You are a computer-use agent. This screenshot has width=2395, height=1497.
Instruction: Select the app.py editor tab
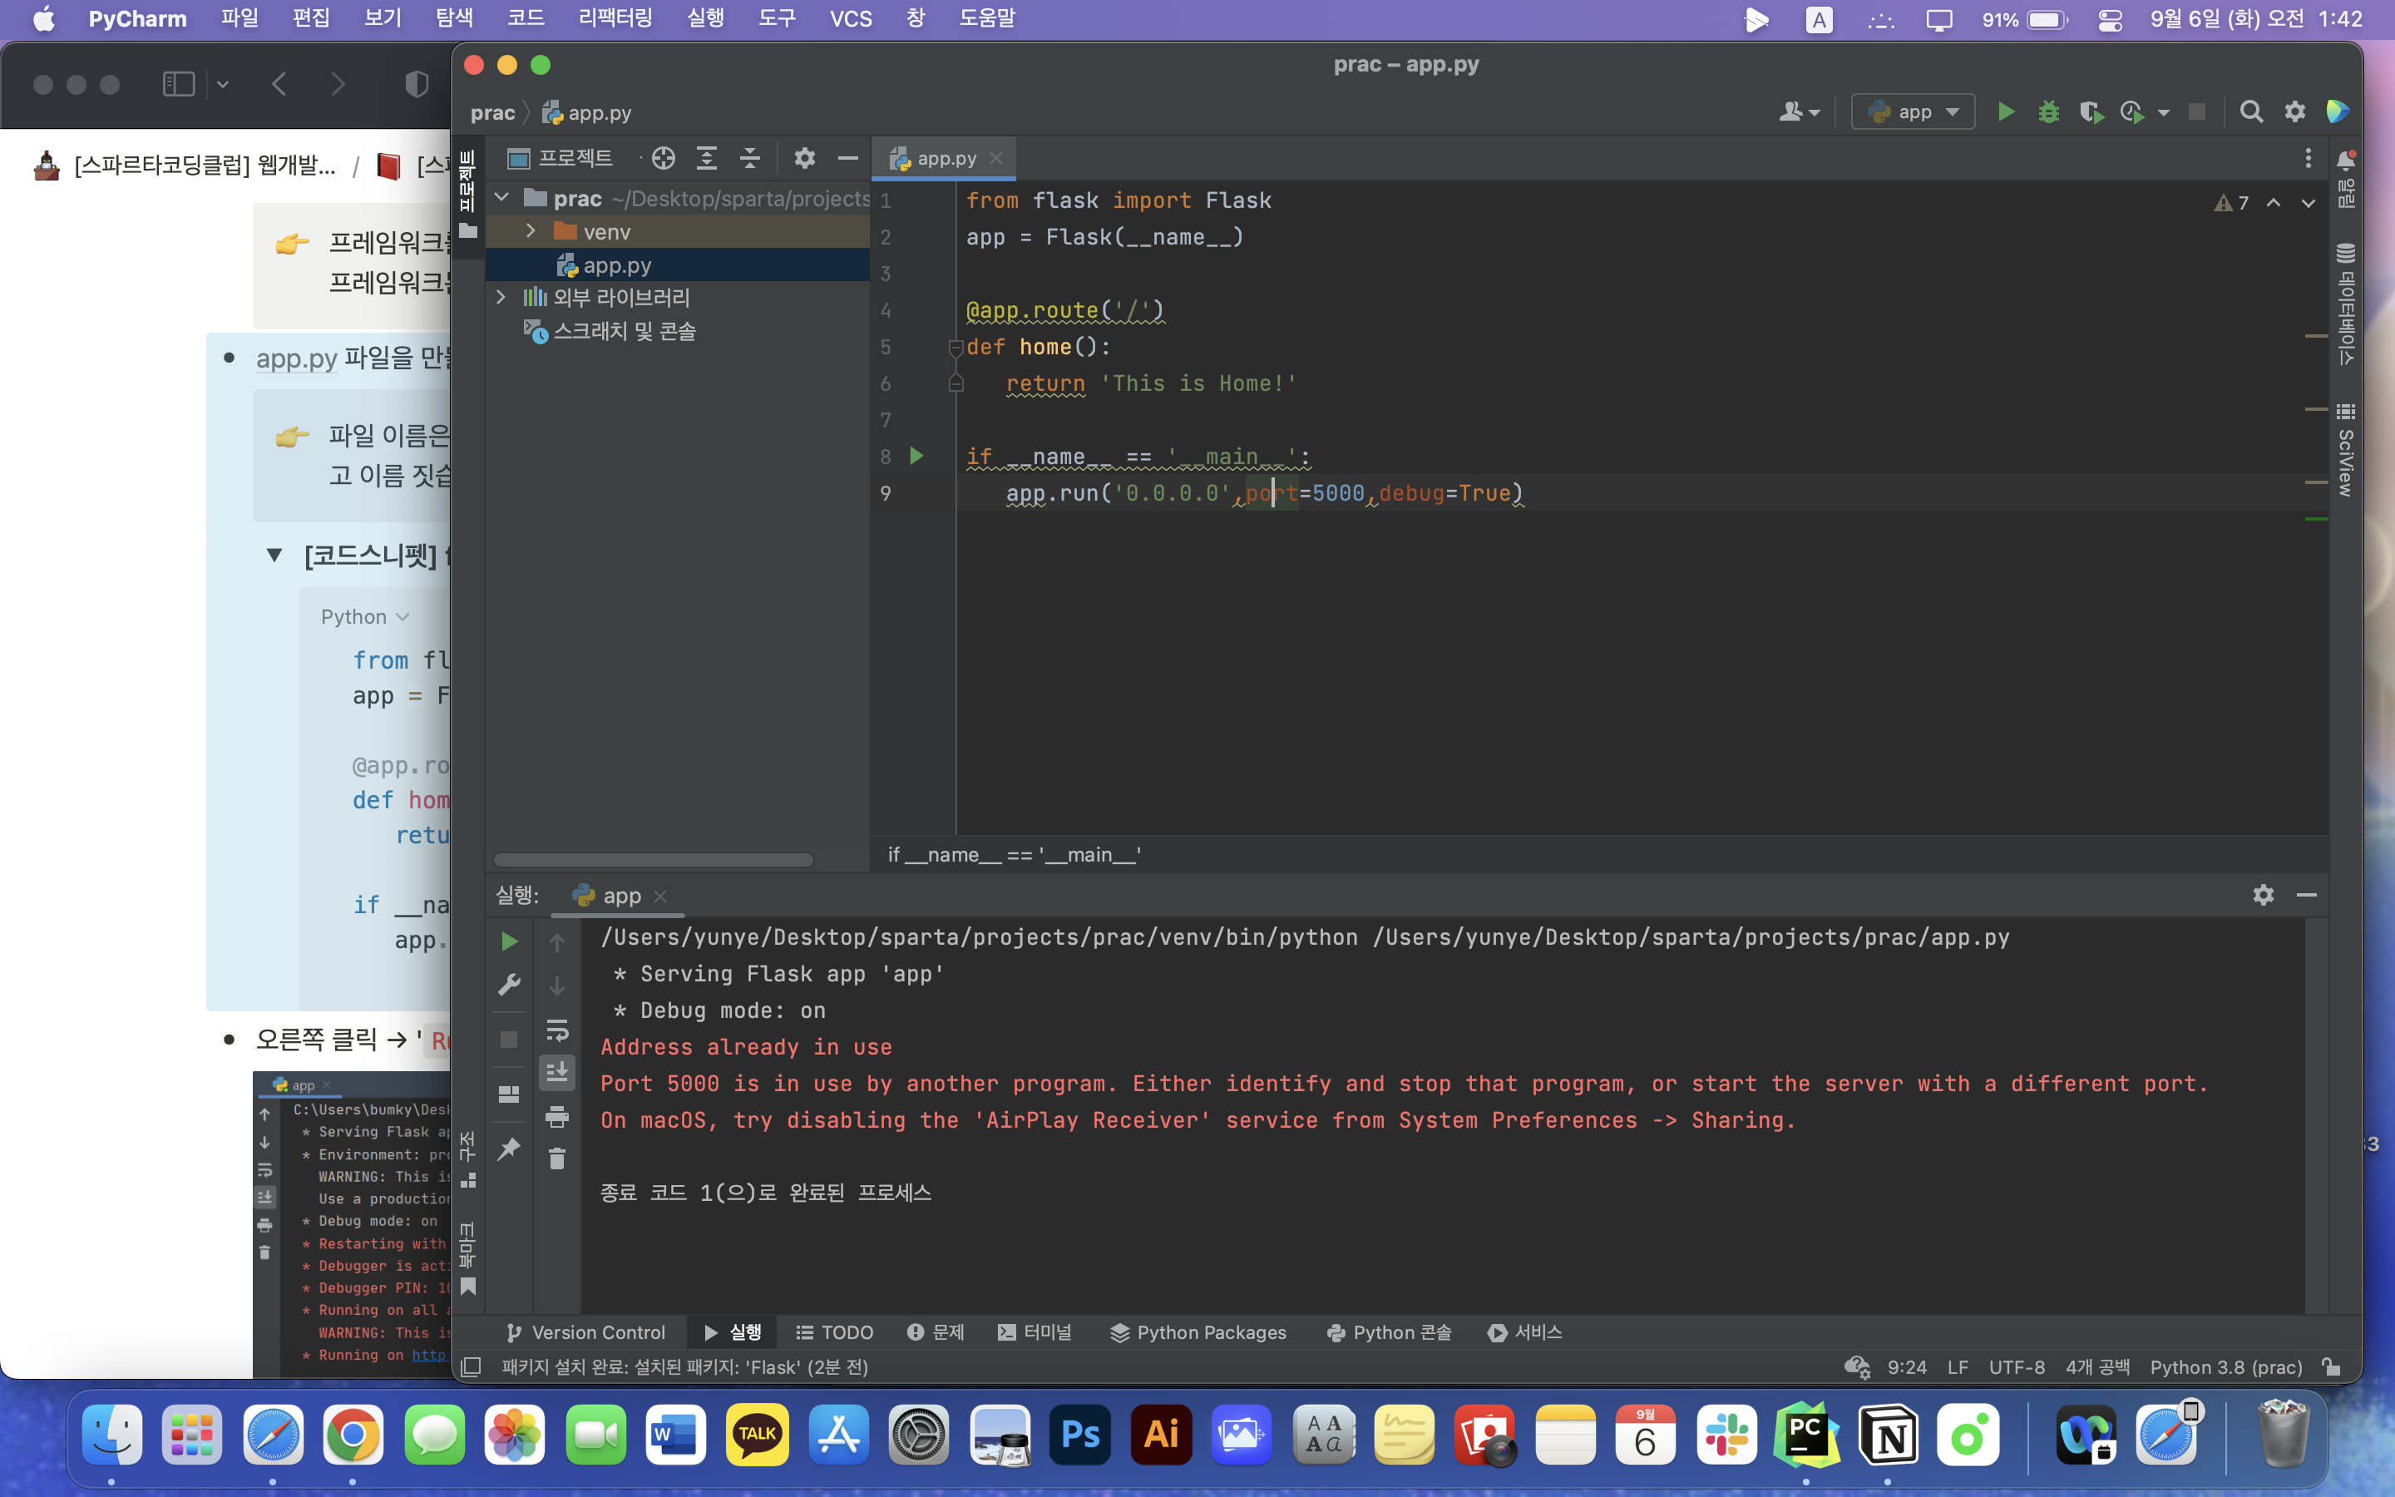(943, 158)
